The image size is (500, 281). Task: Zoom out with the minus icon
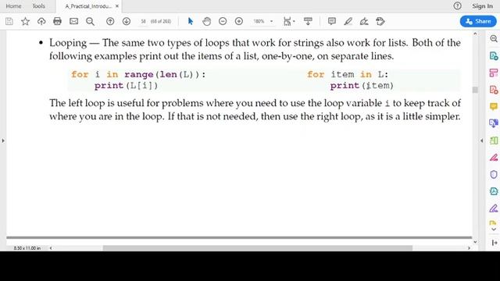tap(223, 21)
